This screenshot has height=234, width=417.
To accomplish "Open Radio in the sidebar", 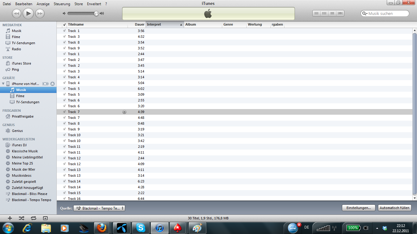I will coord(16,49).
